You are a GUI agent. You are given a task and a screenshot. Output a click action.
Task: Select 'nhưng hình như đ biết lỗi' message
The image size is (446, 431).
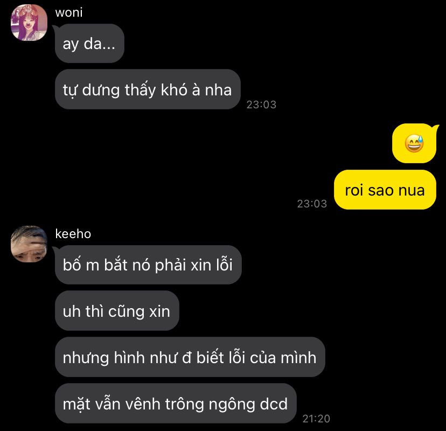(x=190, y=357)
